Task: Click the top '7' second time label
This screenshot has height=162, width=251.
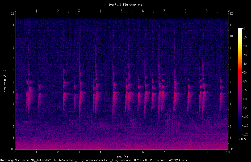Action: [x=164, y=11]
